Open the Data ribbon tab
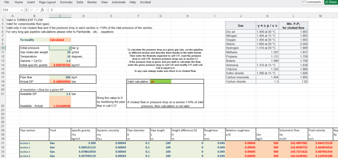Viewport: 338px width, 158px height. [x=80, y=2]
